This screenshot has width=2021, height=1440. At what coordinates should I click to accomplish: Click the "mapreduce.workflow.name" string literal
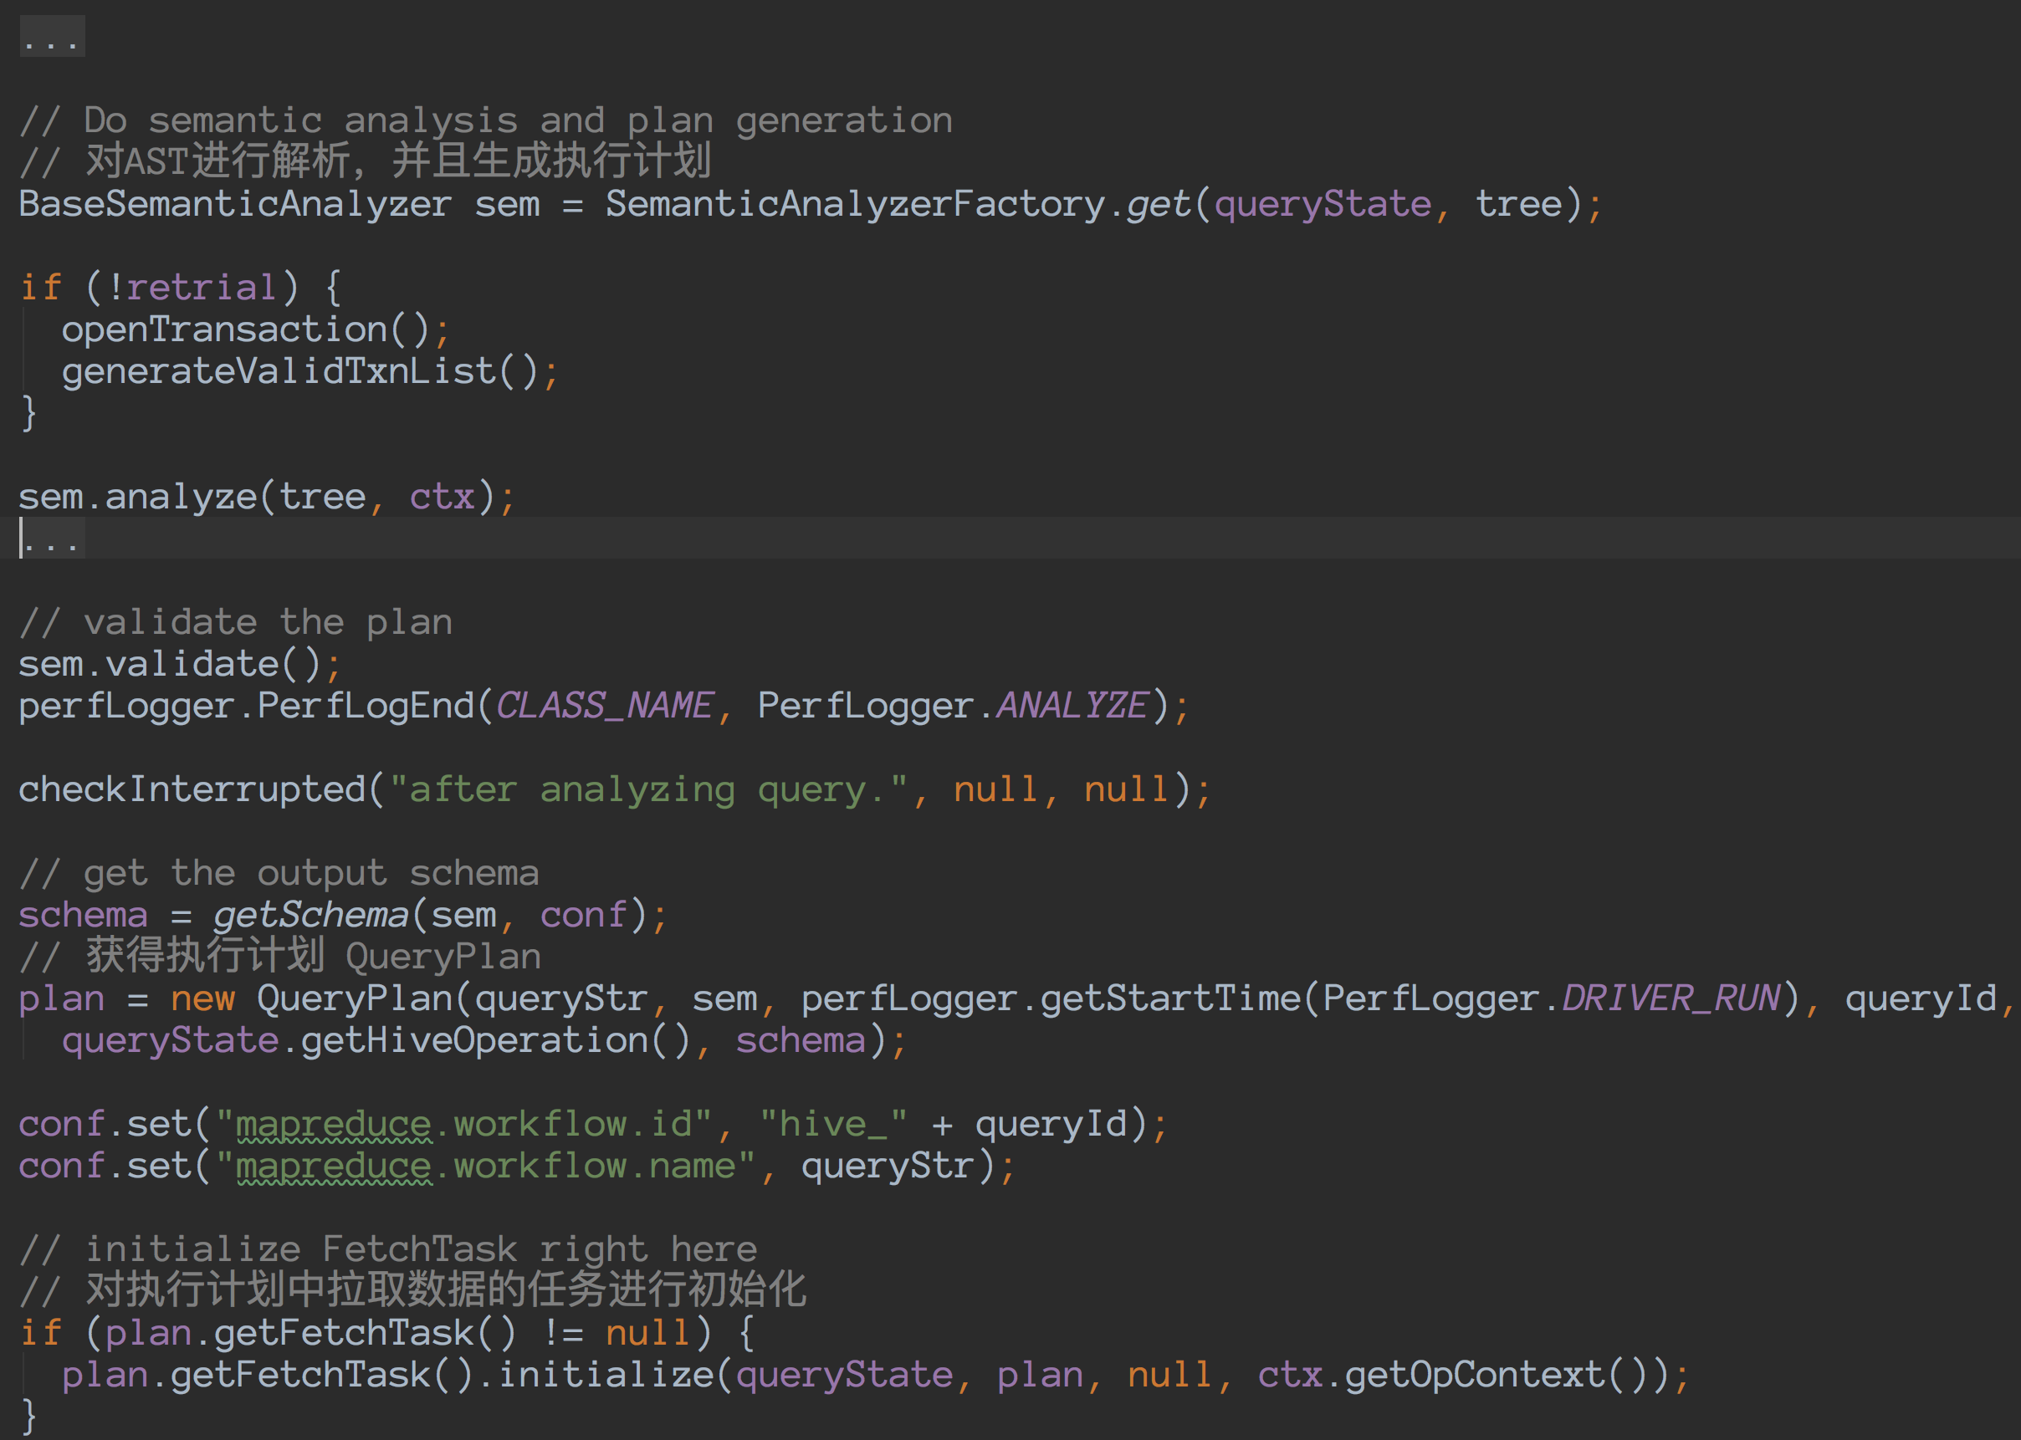tap(485, 1167)
